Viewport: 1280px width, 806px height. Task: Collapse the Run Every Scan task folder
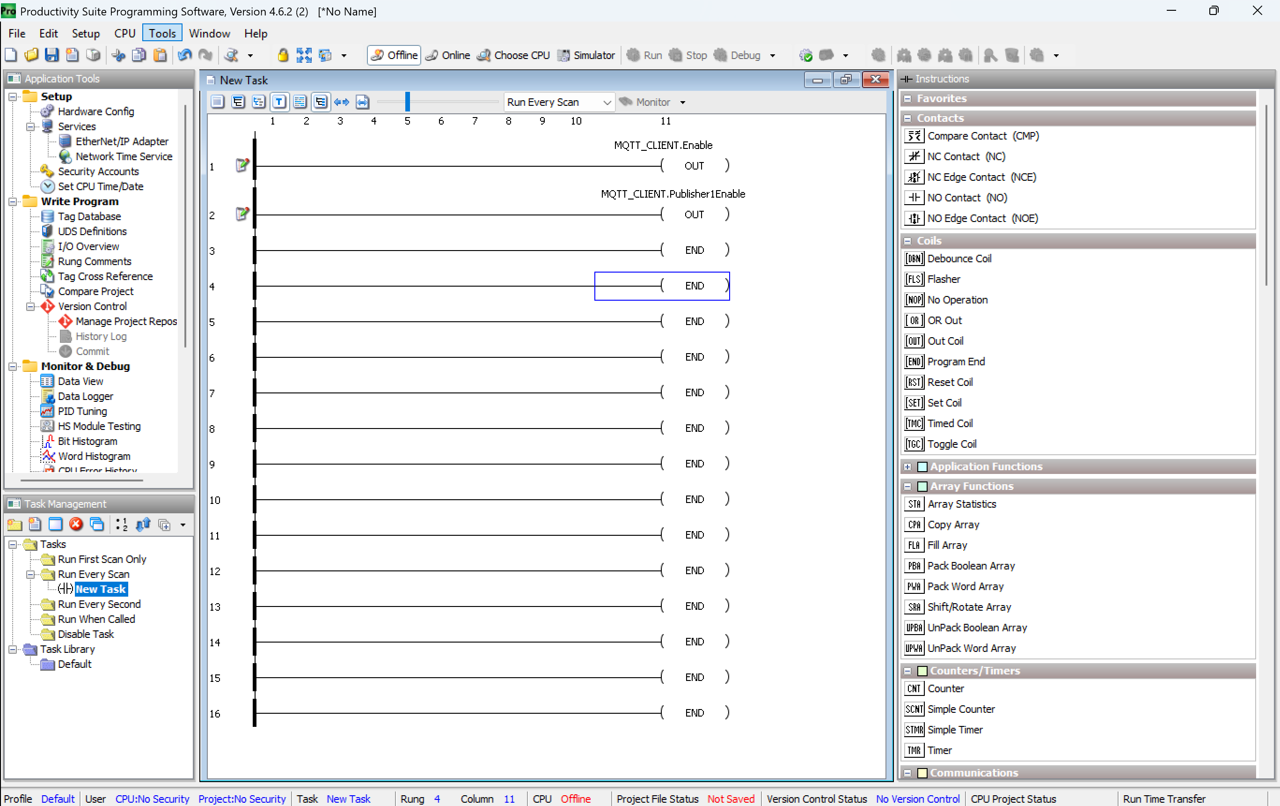30,574
